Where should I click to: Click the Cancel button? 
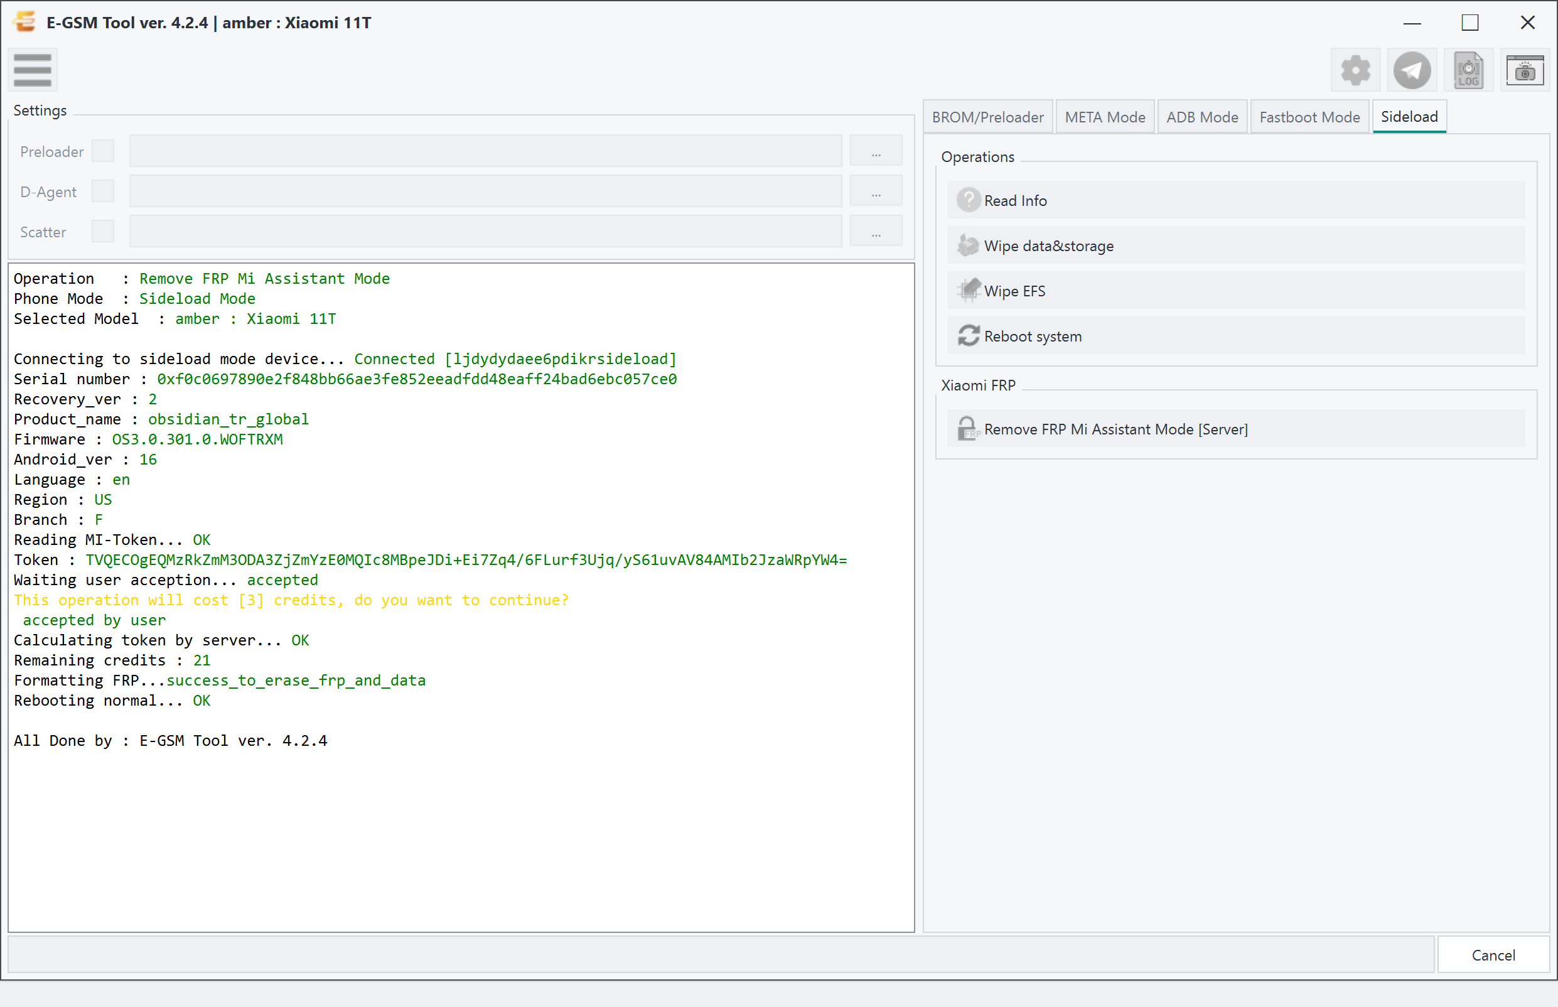click(1493, 955)
